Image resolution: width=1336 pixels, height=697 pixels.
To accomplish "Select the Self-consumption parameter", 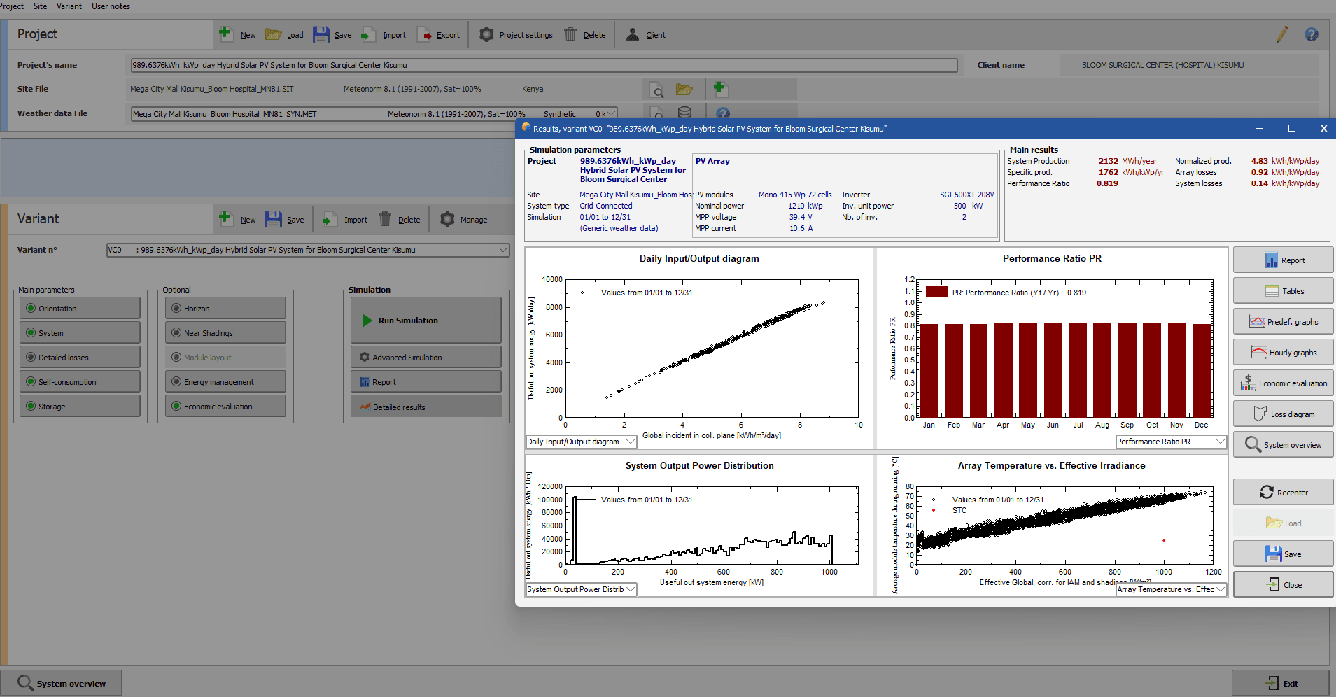I will click(x=80, y=382).
